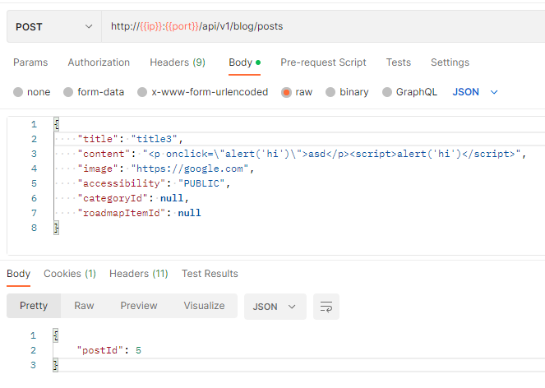This screenshot has width=545, height=388.
Task: Switch response view to Pretty
Action: [x=34, y=306]
